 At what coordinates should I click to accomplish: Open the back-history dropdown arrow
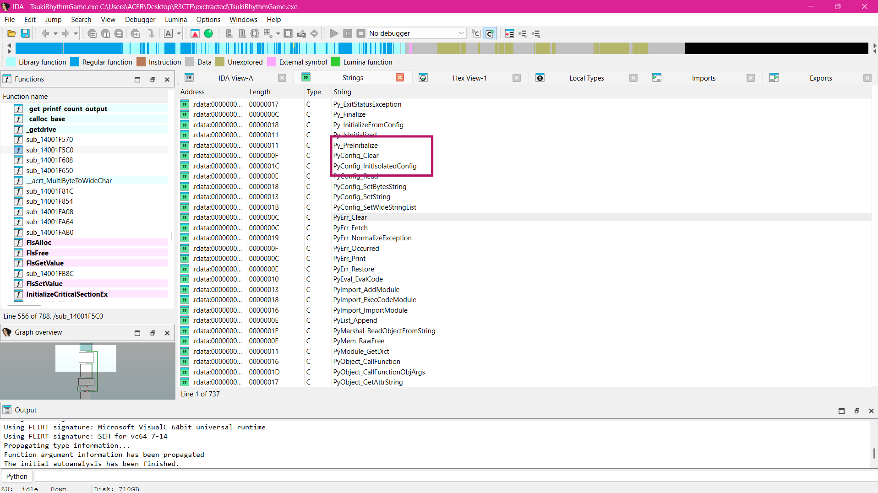click(x=55, y=33)
